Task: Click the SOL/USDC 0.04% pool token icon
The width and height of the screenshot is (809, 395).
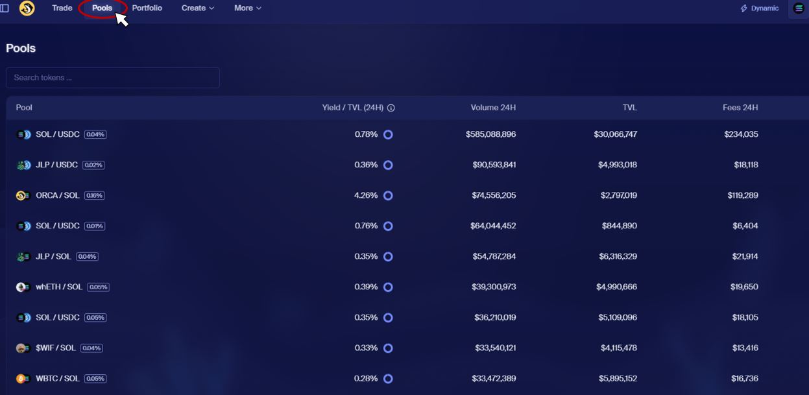Action: [x=23, y=135]
